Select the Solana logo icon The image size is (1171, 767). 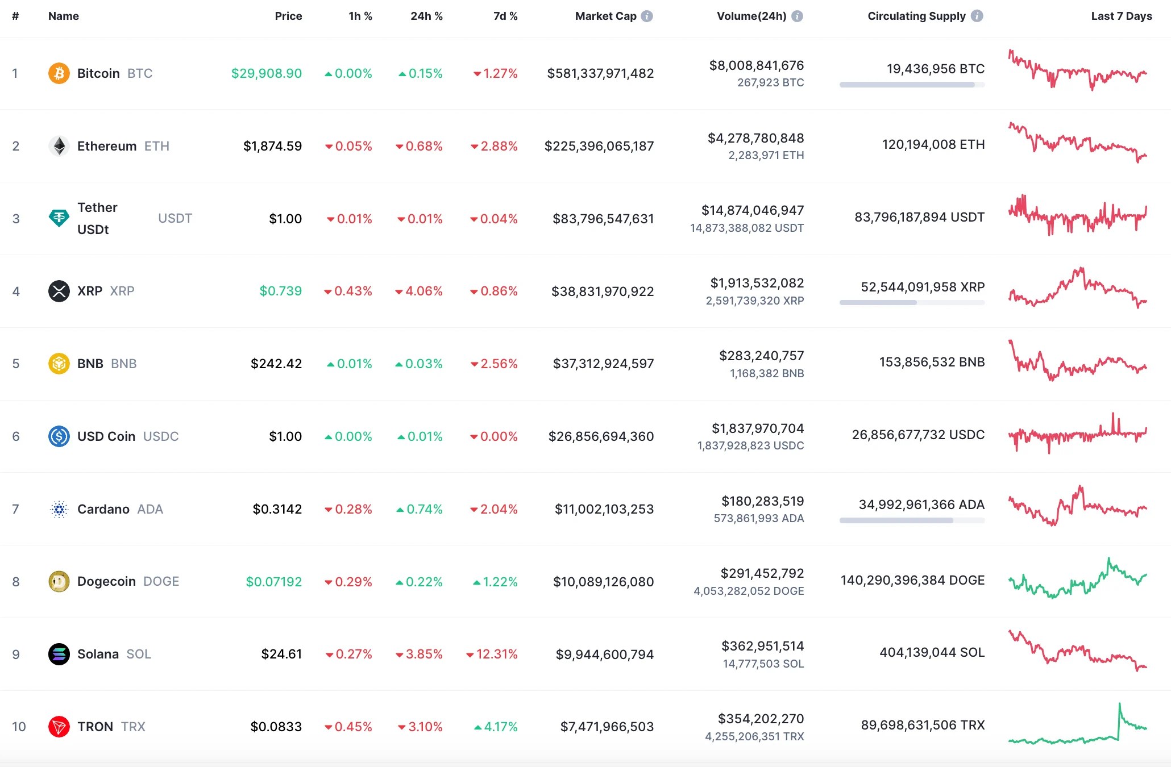59,654
